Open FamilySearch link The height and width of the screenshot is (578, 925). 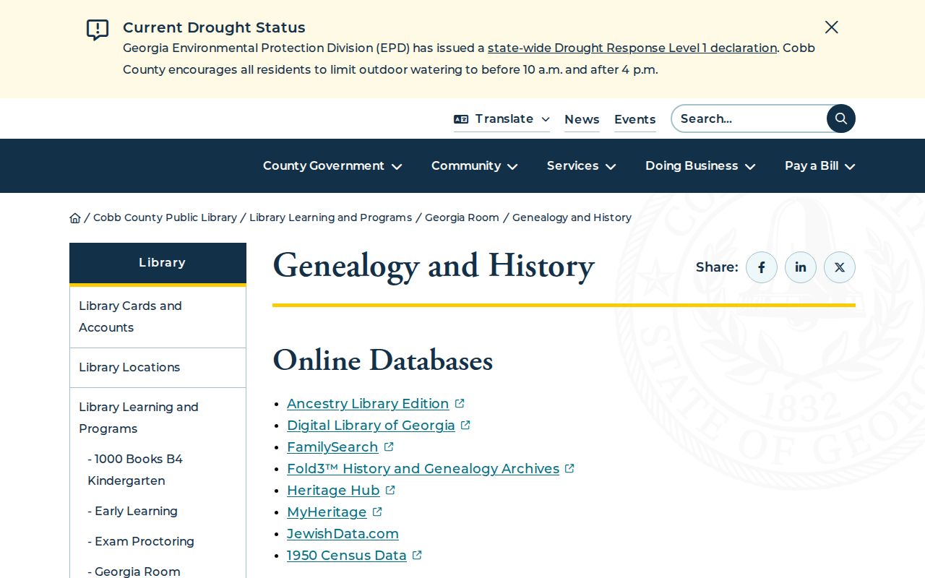point(332,447)
